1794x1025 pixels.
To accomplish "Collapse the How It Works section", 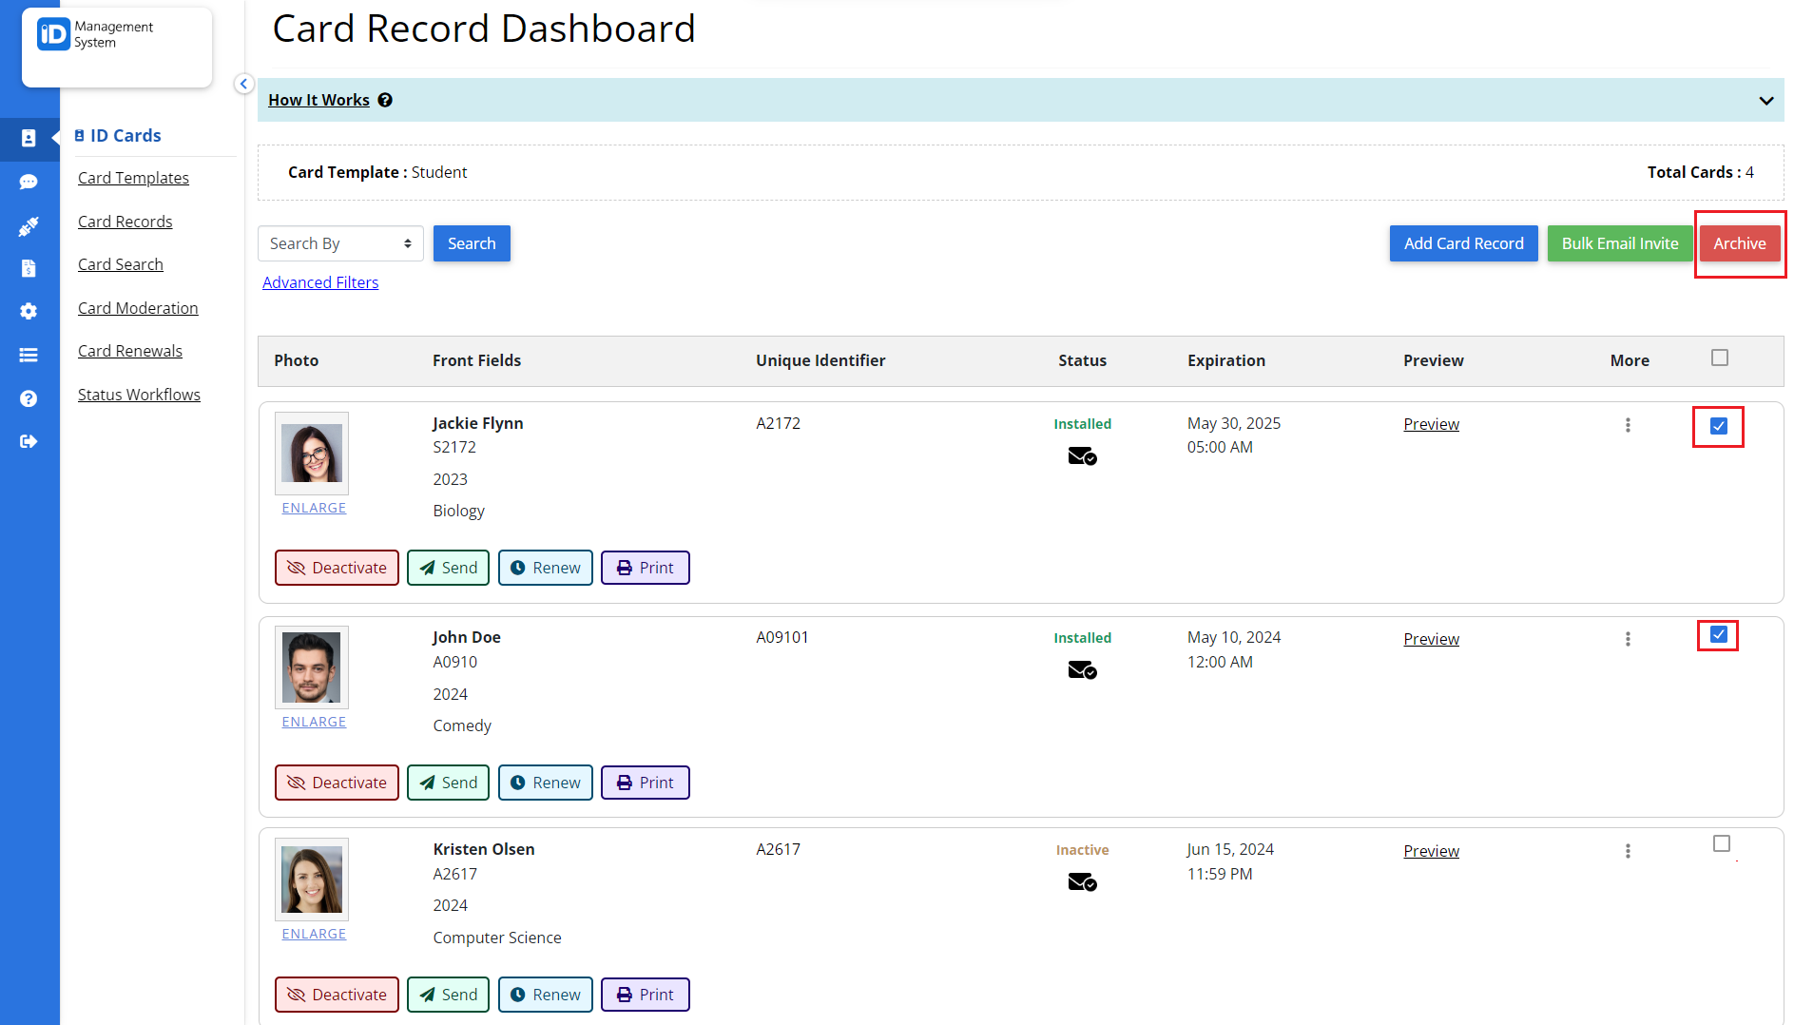I will click(x=1766, y=100).
